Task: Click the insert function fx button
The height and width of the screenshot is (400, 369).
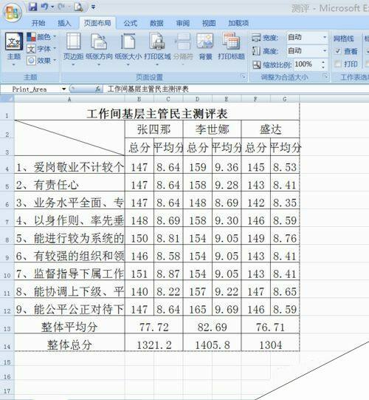Action: point(98,89)
